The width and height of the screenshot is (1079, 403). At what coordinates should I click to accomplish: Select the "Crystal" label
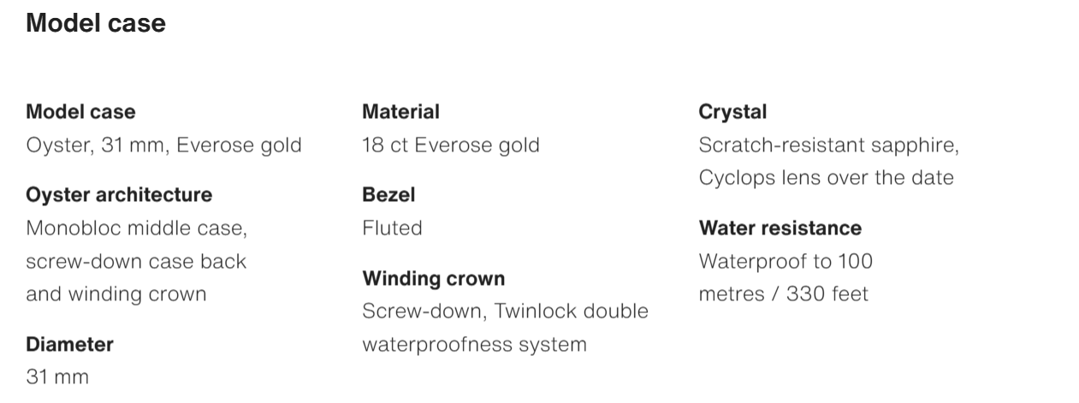[x=732, y=111]
